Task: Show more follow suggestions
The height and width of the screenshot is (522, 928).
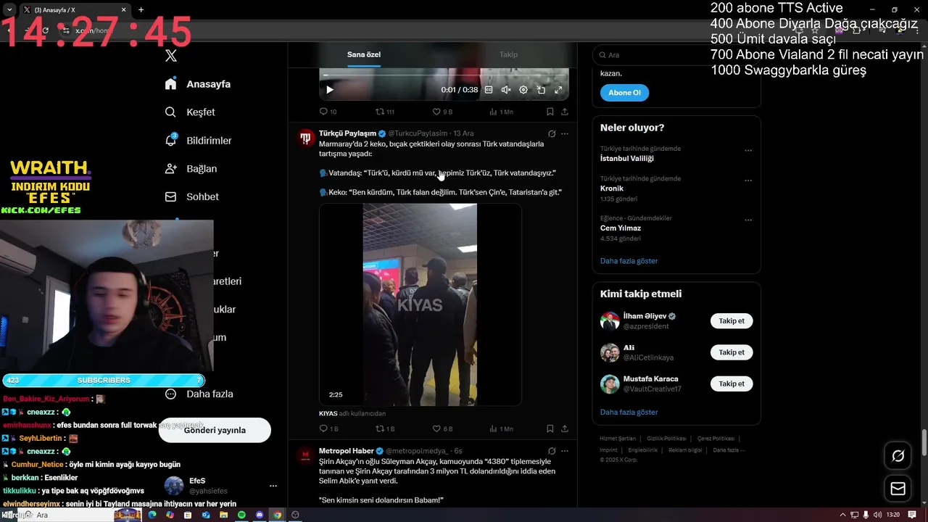Action: (x=629, y=412)
